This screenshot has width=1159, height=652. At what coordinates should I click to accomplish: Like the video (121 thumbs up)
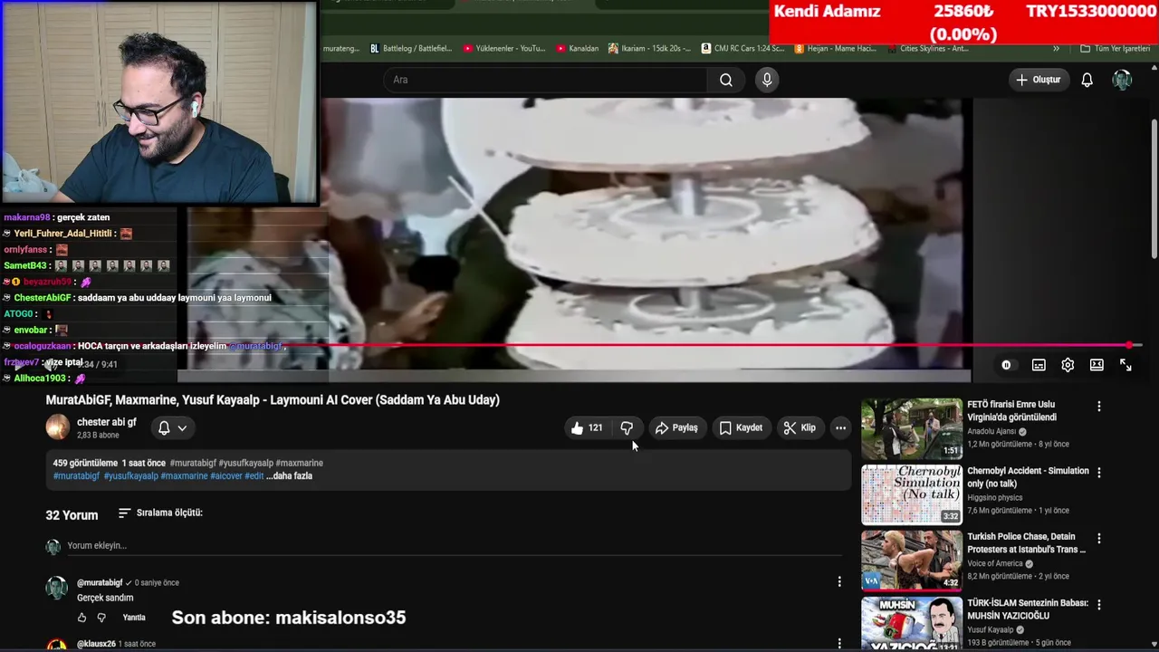587,427
